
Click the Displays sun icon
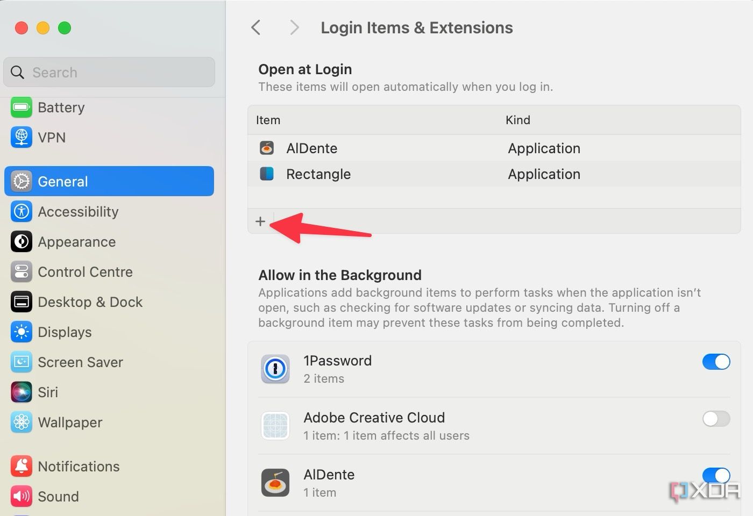[22, 332]
